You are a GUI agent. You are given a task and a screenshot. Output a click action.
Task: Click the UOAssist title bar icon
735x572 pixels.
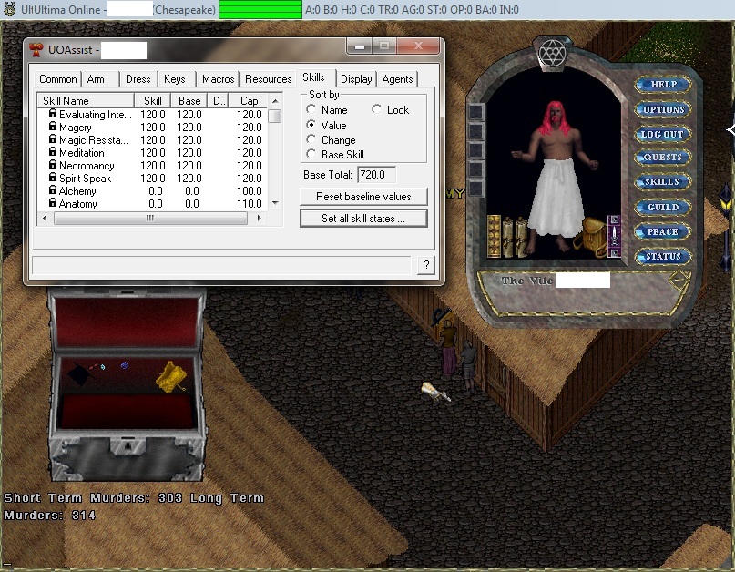[36, 49]
